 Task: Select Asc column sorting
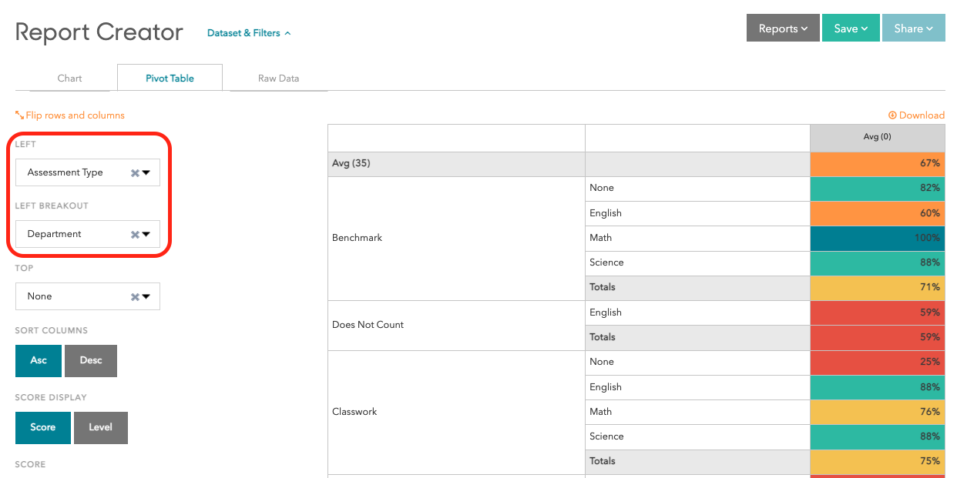pos(39,361)
